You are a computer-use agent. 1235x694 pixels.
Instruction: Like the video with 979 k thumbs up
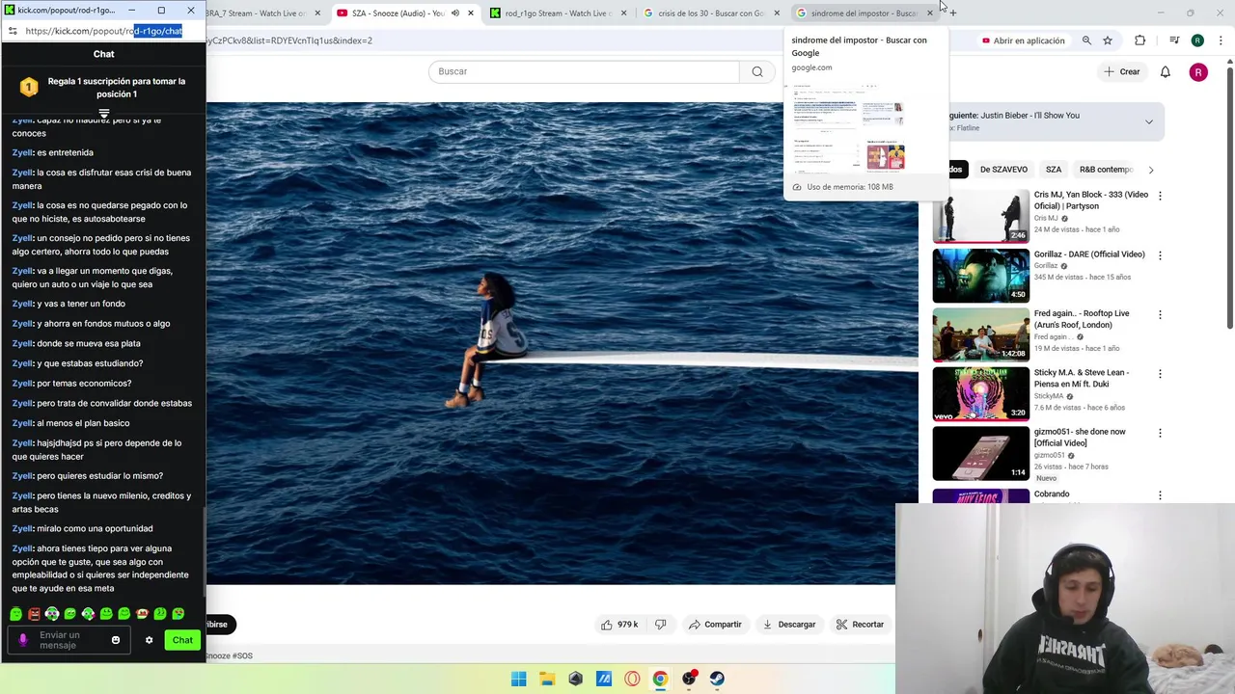[x=619, y=625]
